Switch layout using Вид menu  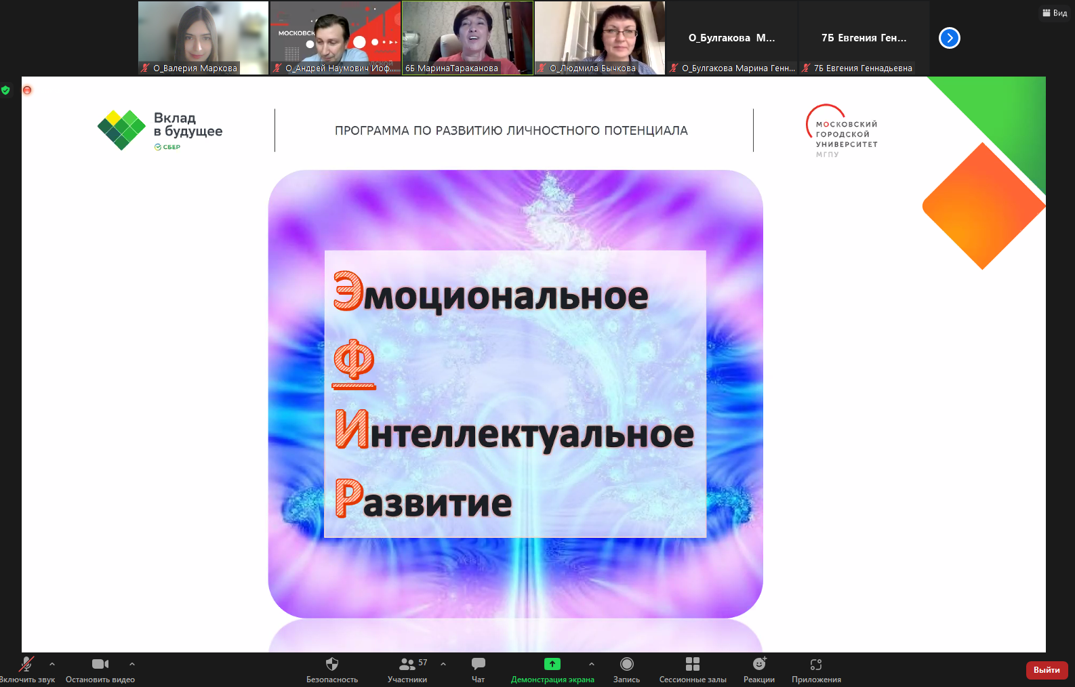tap(1055, 13)
